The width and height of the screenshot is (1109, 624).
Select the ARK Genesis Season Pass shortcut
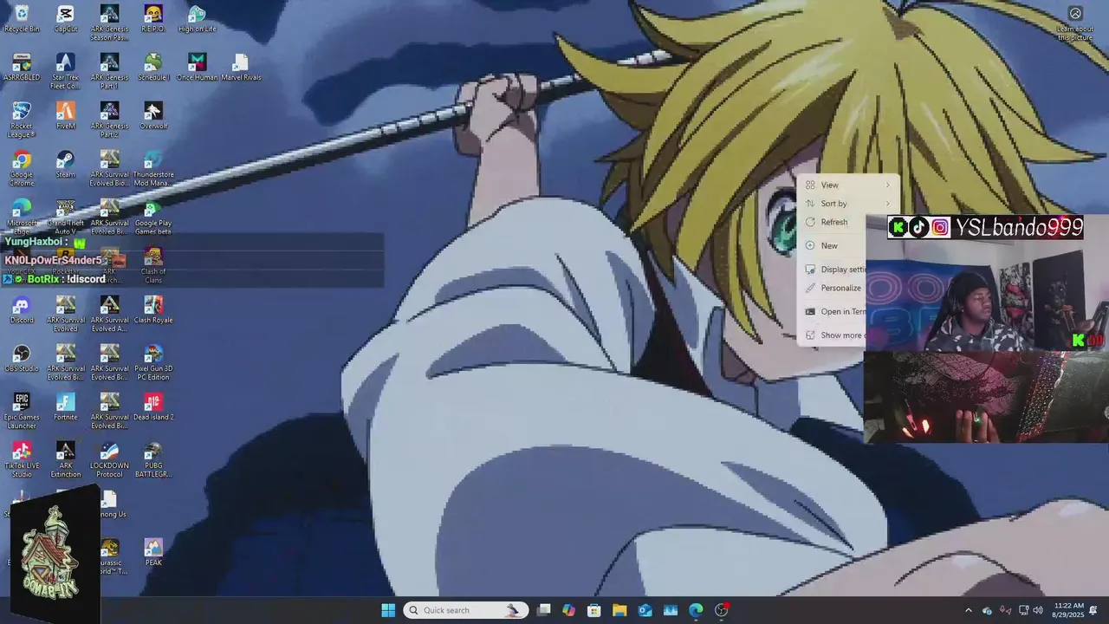point(109,23)
